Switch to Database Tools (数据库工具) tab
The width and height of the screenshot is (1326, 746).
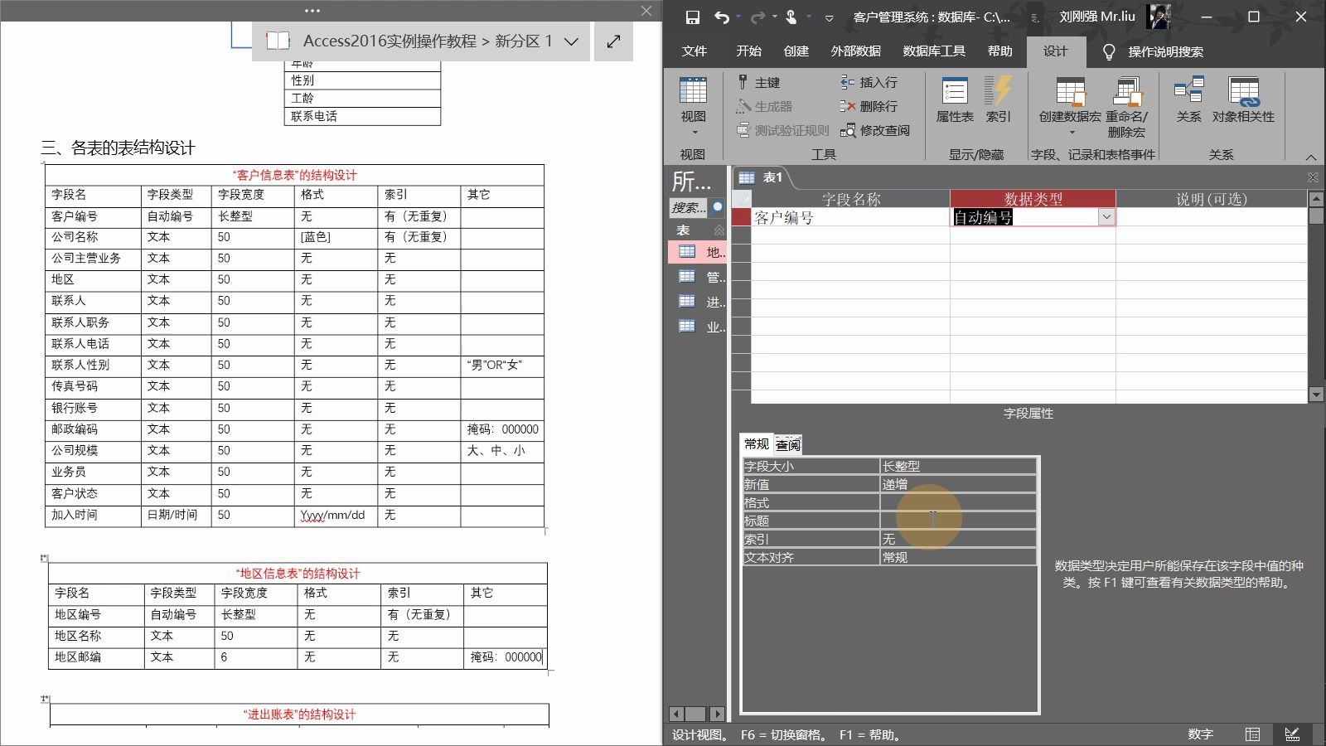[934, 51]
